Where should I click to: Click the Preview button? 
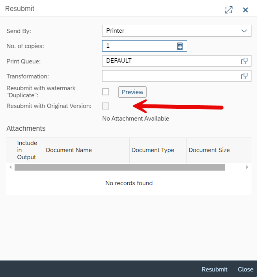pos(132,92)
